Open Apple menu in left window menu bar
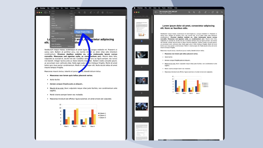 (x=37, y=8)
